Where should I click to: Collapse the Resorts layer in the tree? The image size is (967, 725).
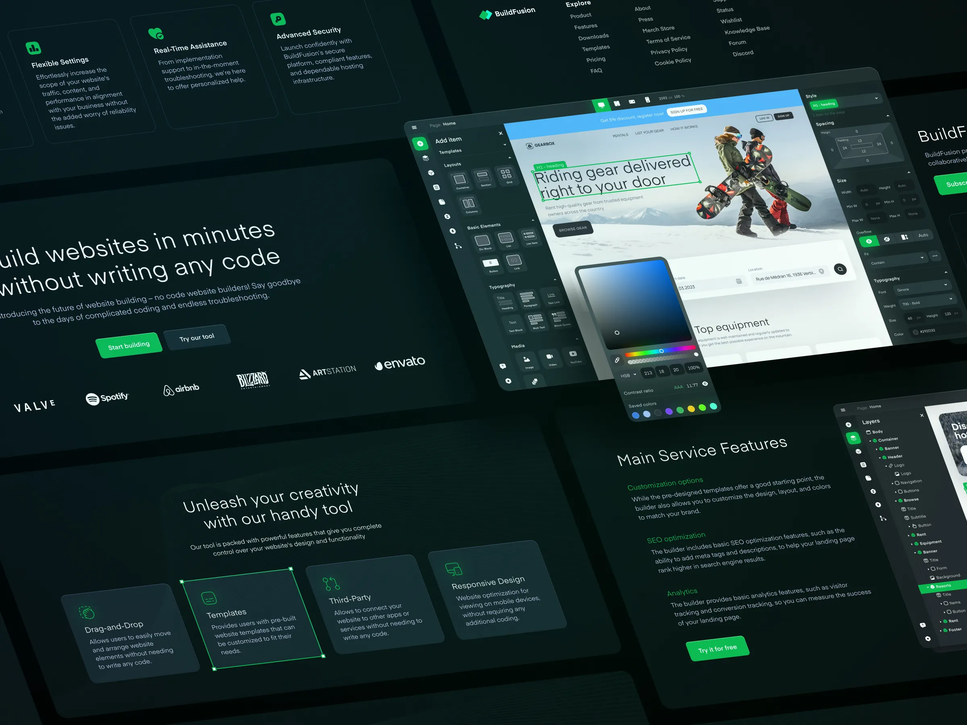click(928, 587)
